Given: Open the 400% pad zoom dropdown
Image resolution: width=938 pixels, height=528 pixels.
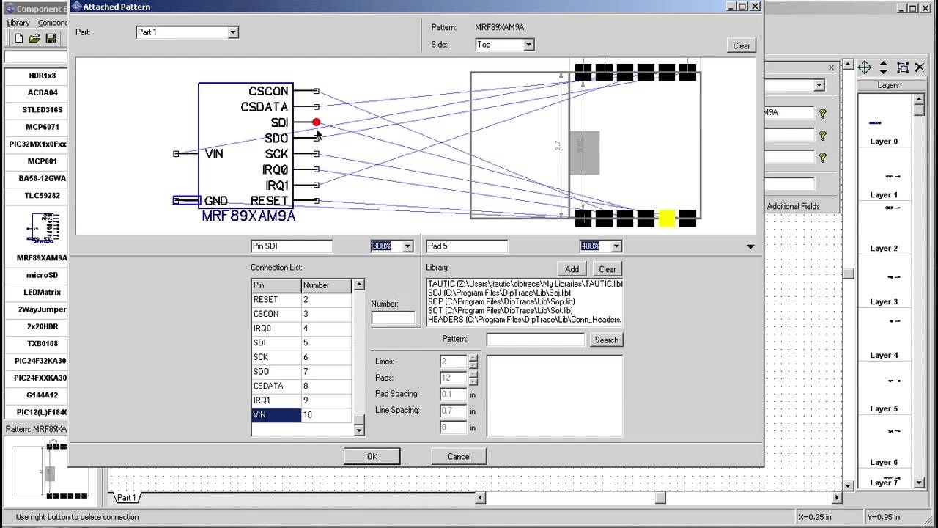Looking at the screenshot, I should 616,246.
